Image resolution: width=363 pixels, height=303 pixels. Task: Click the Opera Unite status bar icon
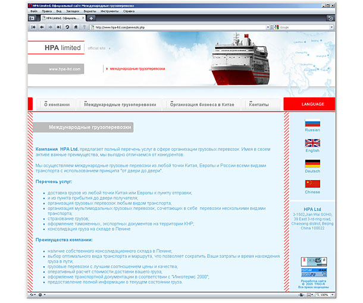pyautogui.click(x=40, y=295)
